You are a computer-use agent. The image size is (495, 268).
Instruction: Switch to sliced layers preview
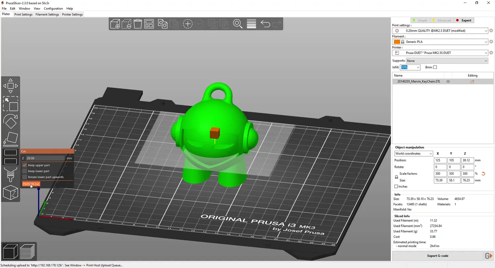[x=27, y=252]
